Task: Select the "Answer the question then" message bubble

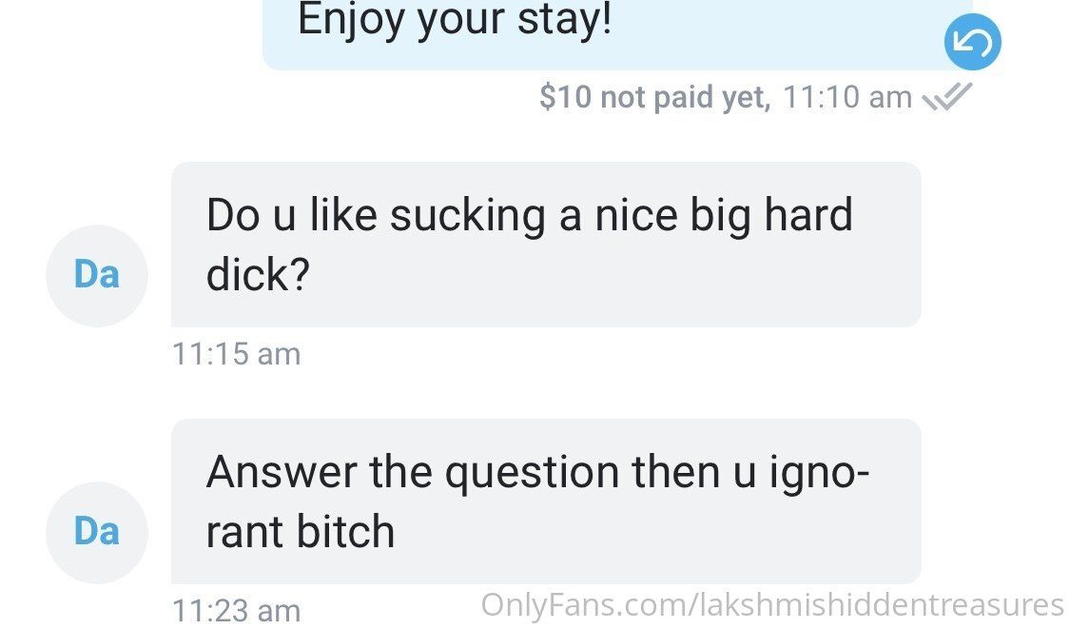Action: 546,502
